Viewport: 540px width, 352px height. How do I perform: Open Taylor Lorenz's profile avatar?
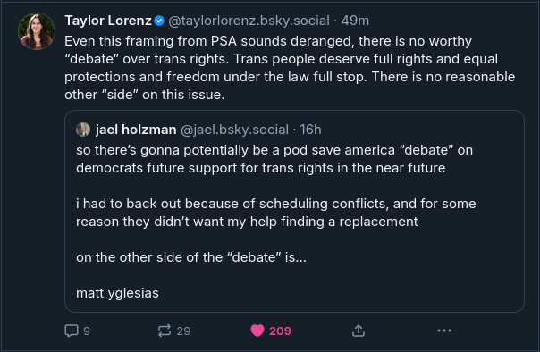[x=37, y=31]
